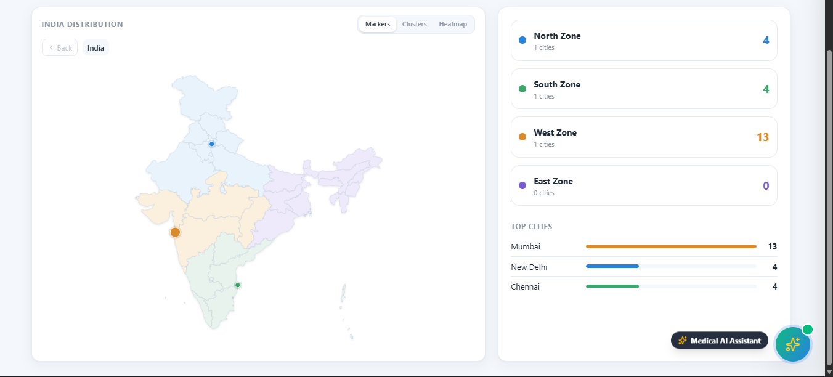Click the green dot beside South Zone
Viewport: 833px width, 377px height.
[522, 89]
